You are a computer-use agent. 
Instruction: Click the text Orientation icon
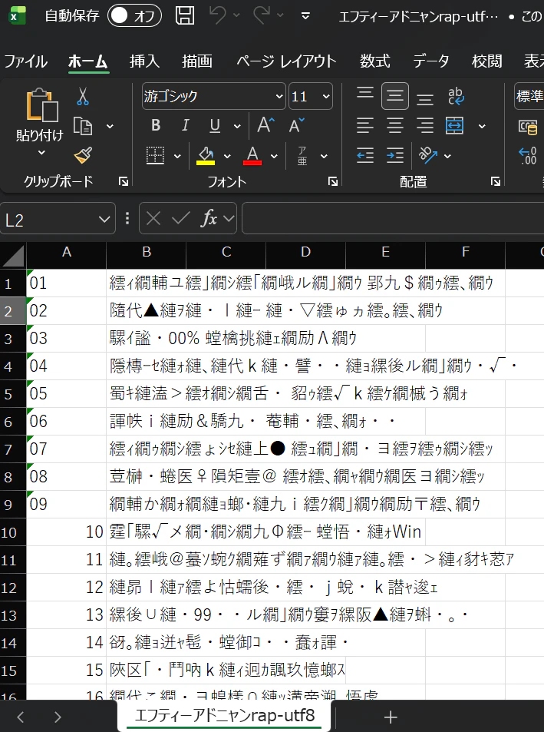coord(428,155)
